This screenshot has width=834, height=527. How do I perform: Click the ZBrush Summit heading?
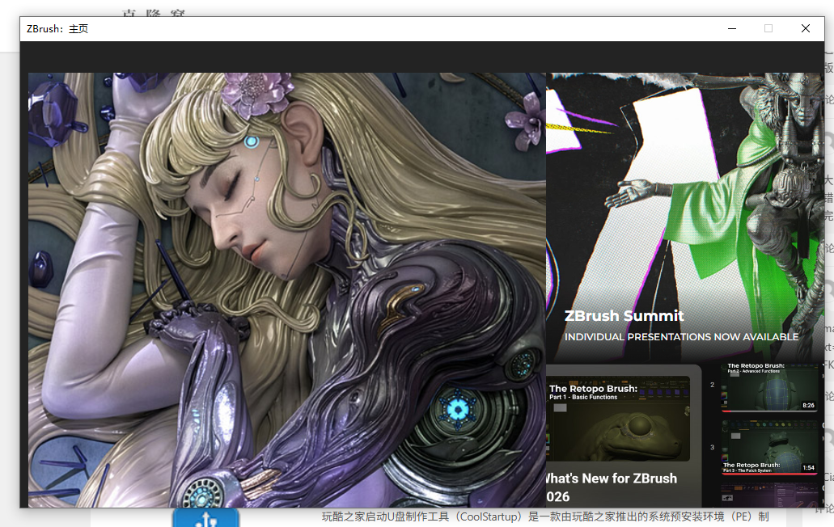(624, 316)
